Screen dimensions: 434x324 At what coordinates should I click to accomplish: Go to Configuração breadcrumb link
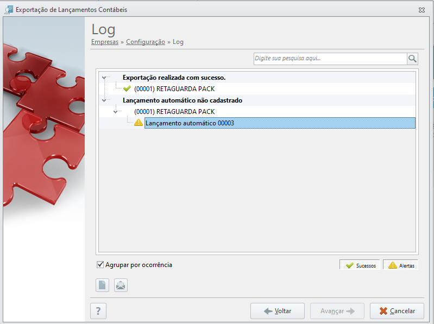click(x=146, y=42)
